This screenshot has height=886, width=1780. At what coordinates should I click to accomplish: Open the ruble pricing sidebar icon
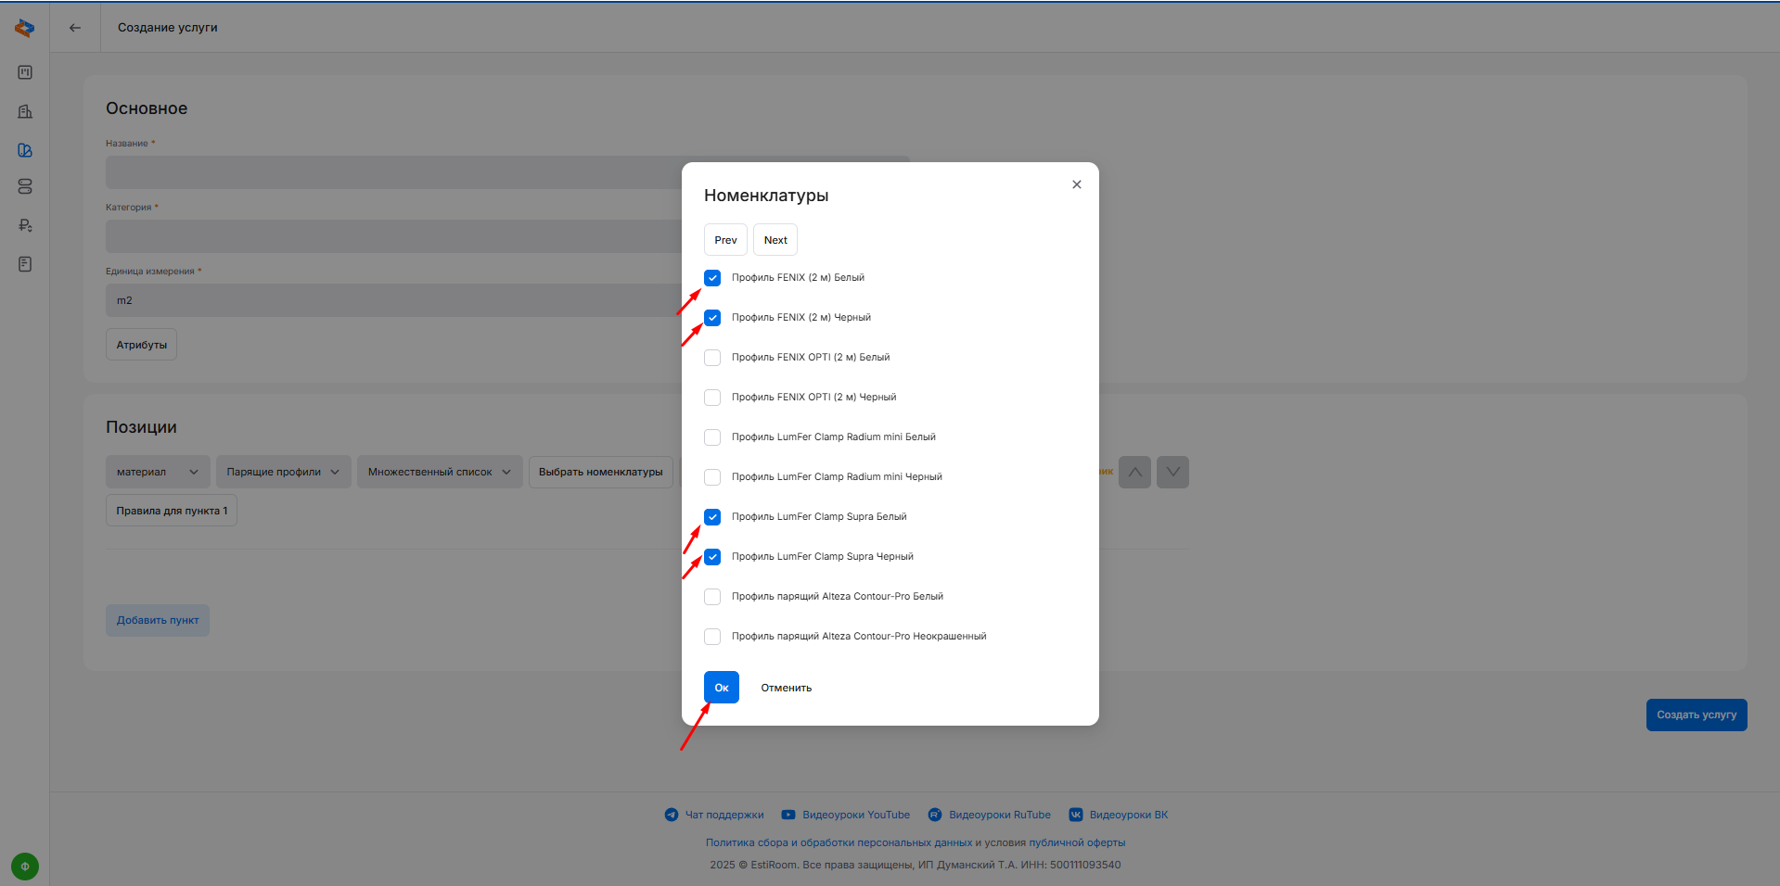(25, 225)
